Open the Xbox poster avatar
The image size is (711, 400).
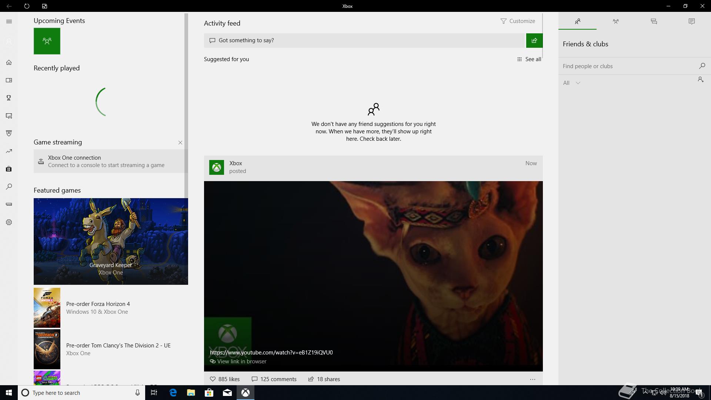pos(217,167)
